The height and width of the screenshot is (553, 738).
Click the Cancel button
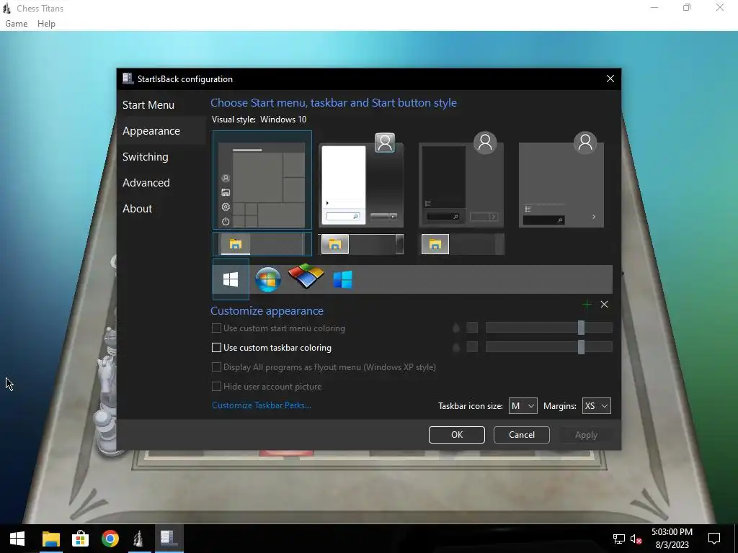(x=522, y=435)
